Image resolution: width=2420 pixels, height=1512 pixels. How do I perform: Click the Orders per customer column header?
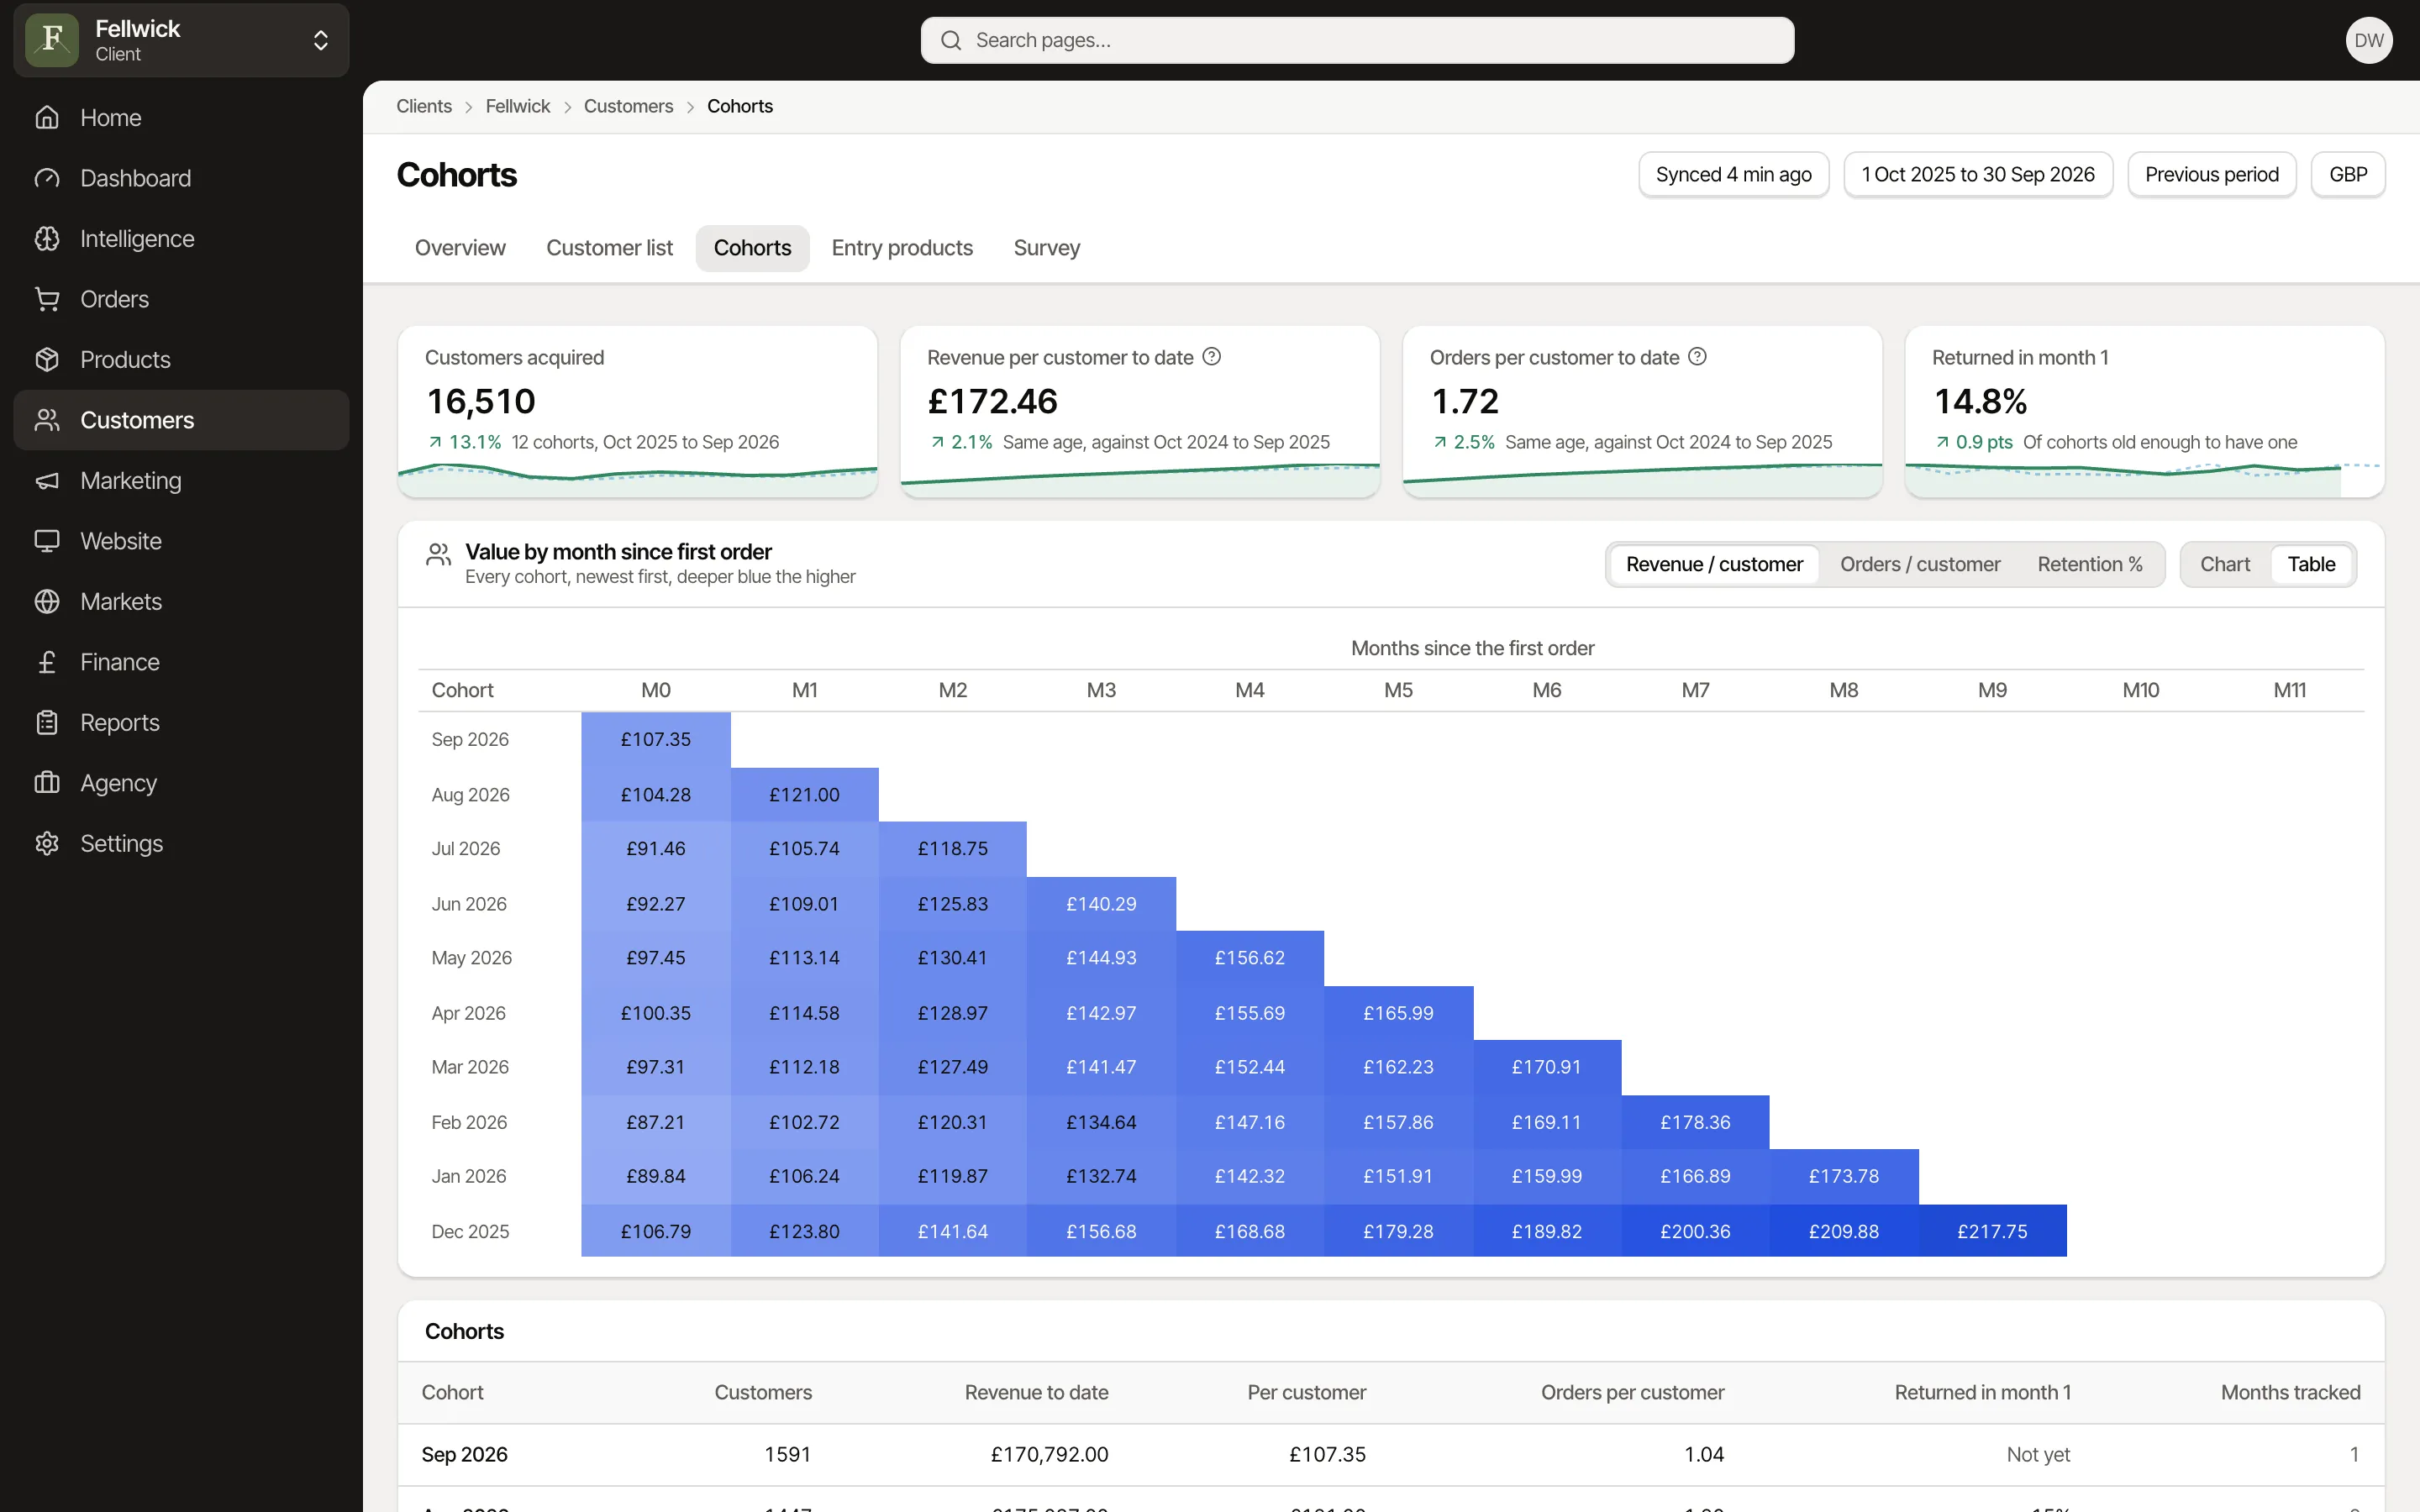click(x=1632, y=1393)
